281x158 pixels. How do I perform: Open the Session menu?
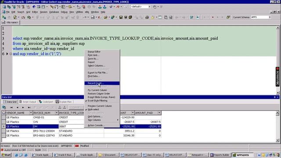[43, 12]
